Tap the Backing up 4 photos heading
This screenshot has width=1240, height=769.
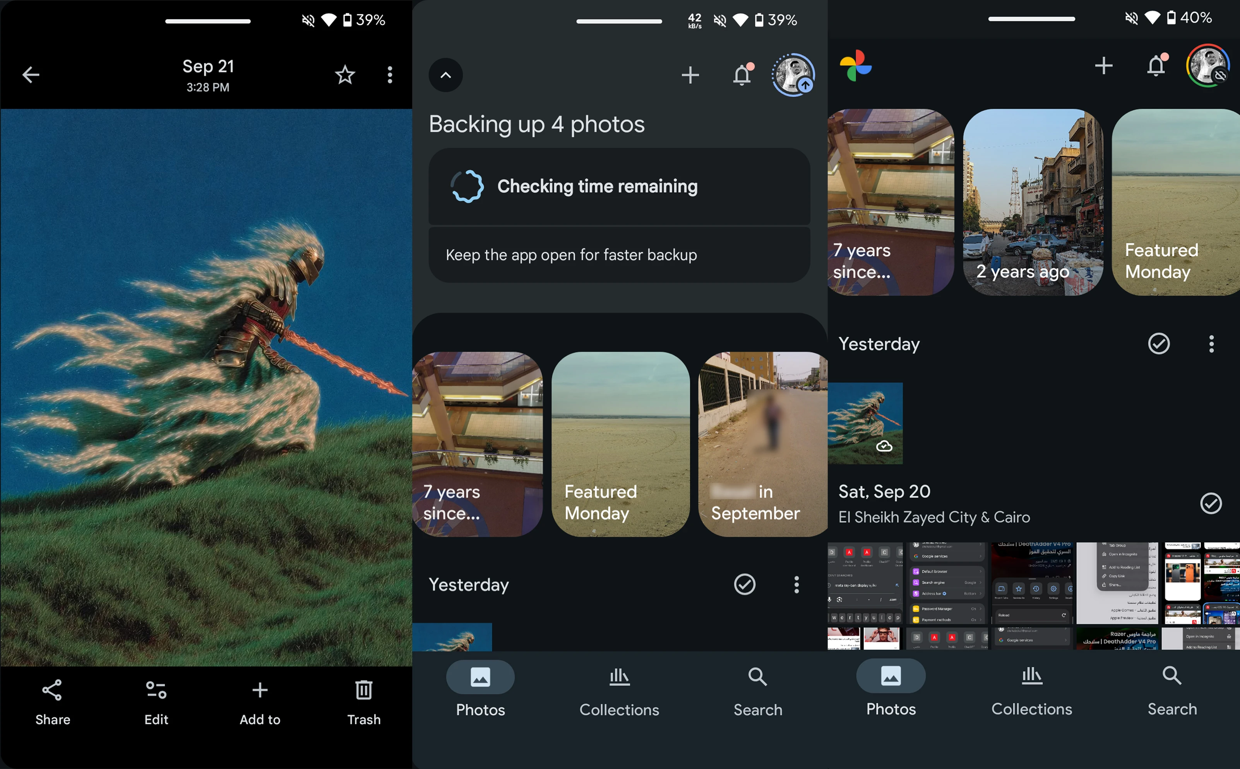(x=536, y=124)
